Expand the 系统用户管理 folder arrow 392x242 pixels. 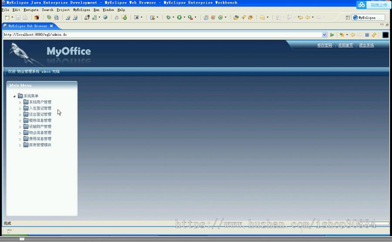point(20,102)
